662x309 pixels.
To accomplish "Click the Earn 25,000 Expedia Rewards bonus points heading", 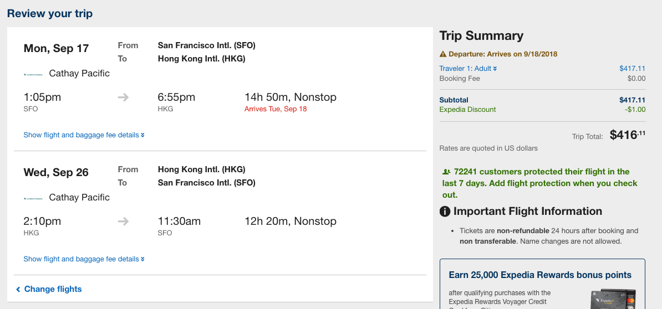I will tap(540, 275).
